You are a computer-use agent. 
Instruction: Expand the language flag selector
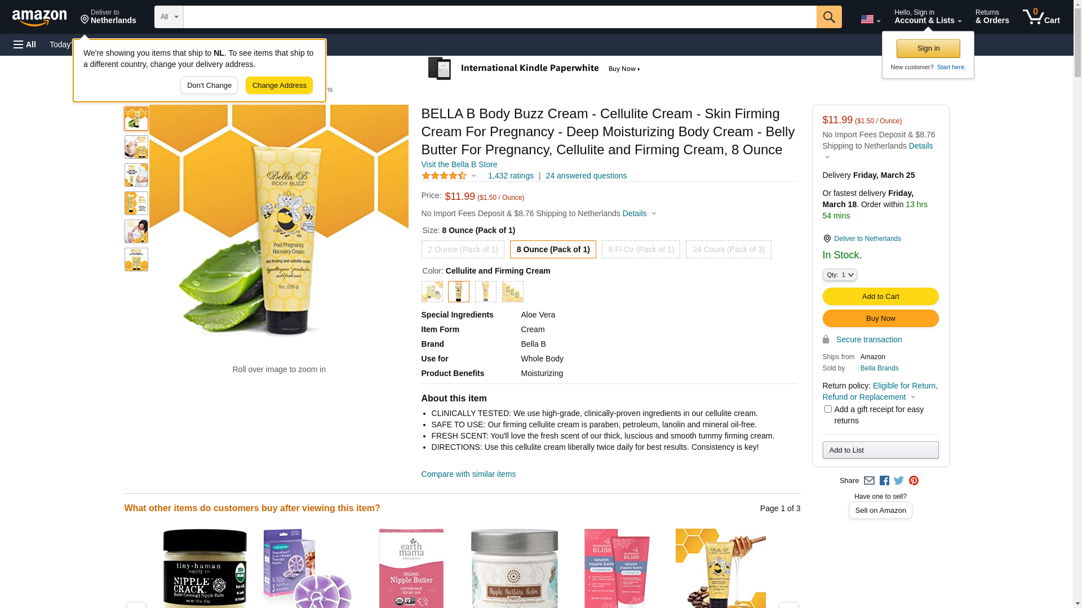[x=870, y=20]
